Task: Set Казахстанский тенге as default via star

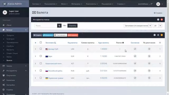Action: (149, 63)
